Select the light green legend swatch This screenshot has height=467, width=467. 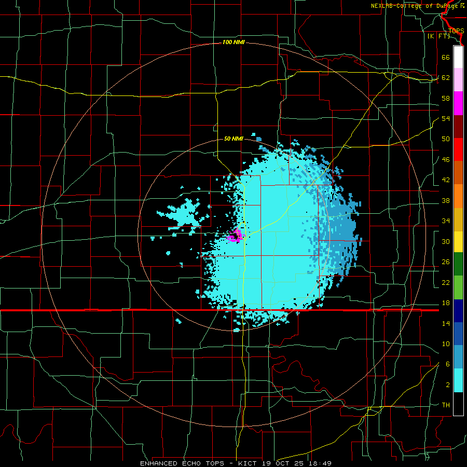tap(458, 289)
